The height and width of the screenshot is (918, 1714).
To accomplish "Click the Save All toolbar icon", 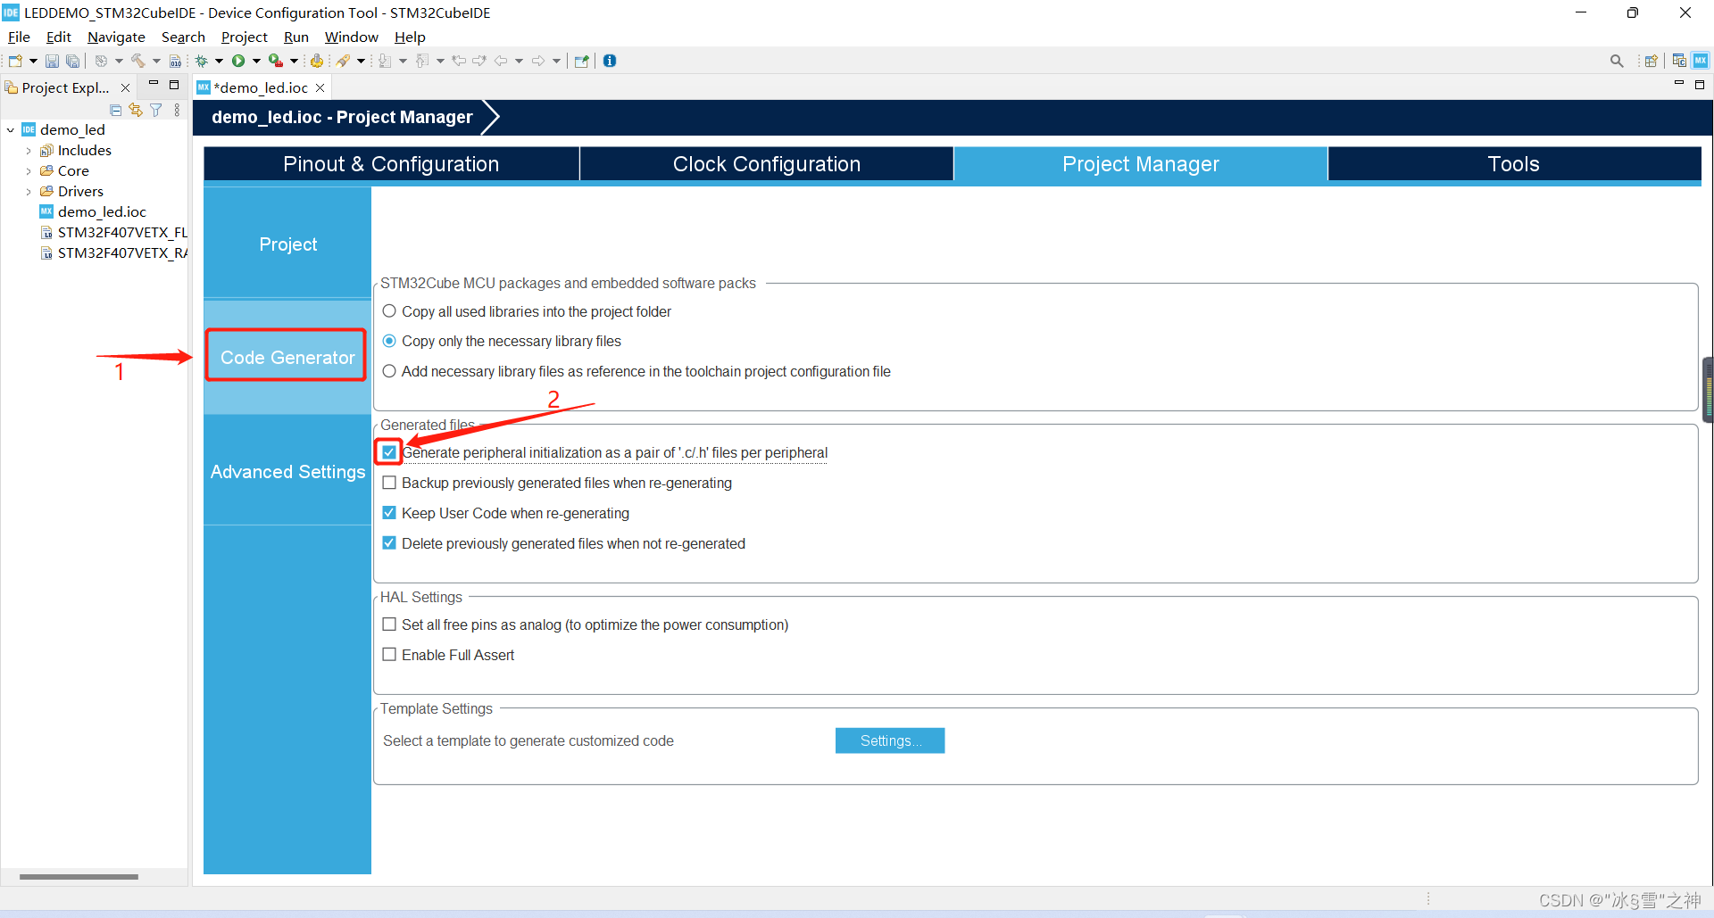I will (73, 61).
